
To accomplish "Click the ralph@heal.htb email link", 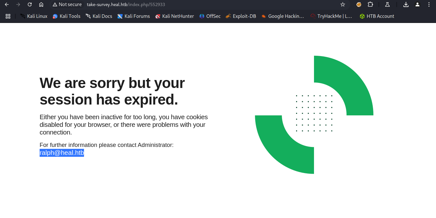I will (x=62, y=153).
